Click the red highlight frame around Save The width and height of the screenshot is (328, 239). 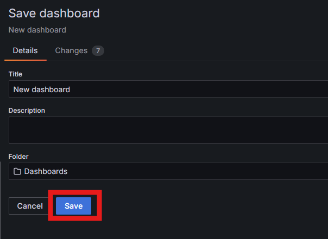coord(75,192)
